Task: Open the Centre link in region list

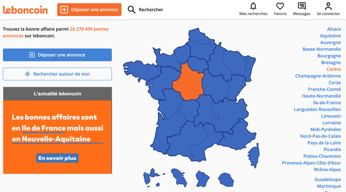Action: (333, 69)
